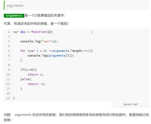Click empty line 14 in the code block

[x=80, y=93]
